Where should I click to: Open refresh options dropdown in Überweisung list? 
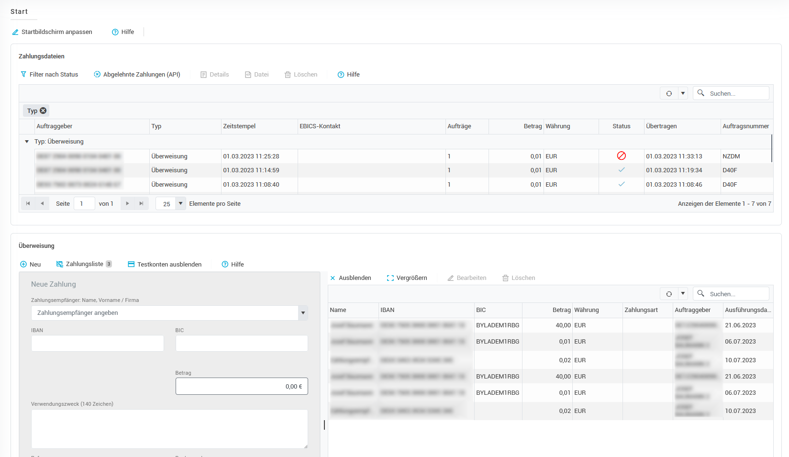coord(683,294)
